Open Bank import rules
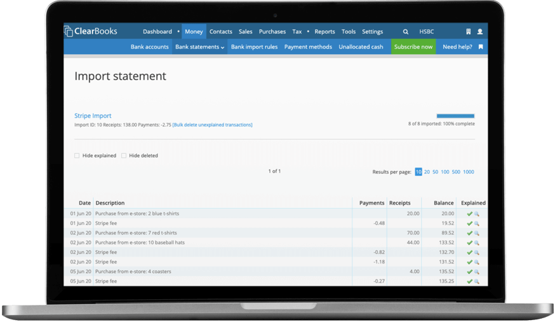 click(254, 47)
